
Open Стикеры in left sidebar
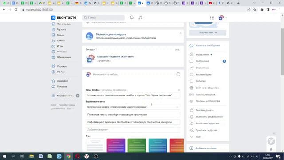click(62, 52)
